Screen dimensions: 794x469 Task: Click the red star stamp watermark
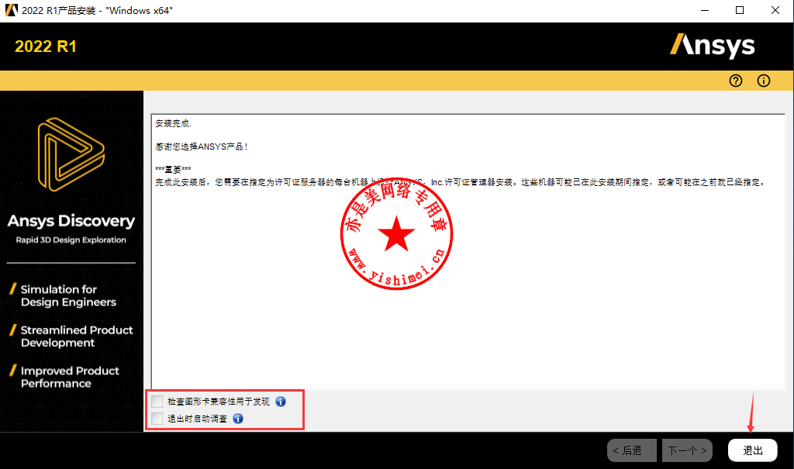click(398, 235)
